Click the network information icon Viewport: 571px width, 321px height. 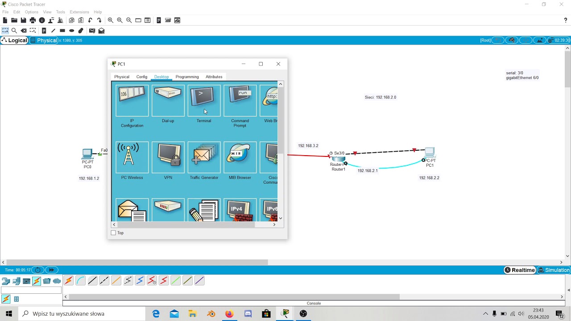(42, 20)
